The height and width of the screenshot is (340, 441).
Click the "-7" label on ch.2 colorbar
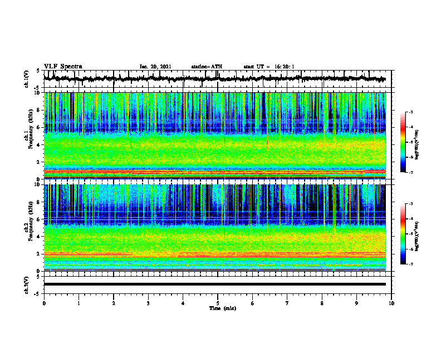click(410, 264)
